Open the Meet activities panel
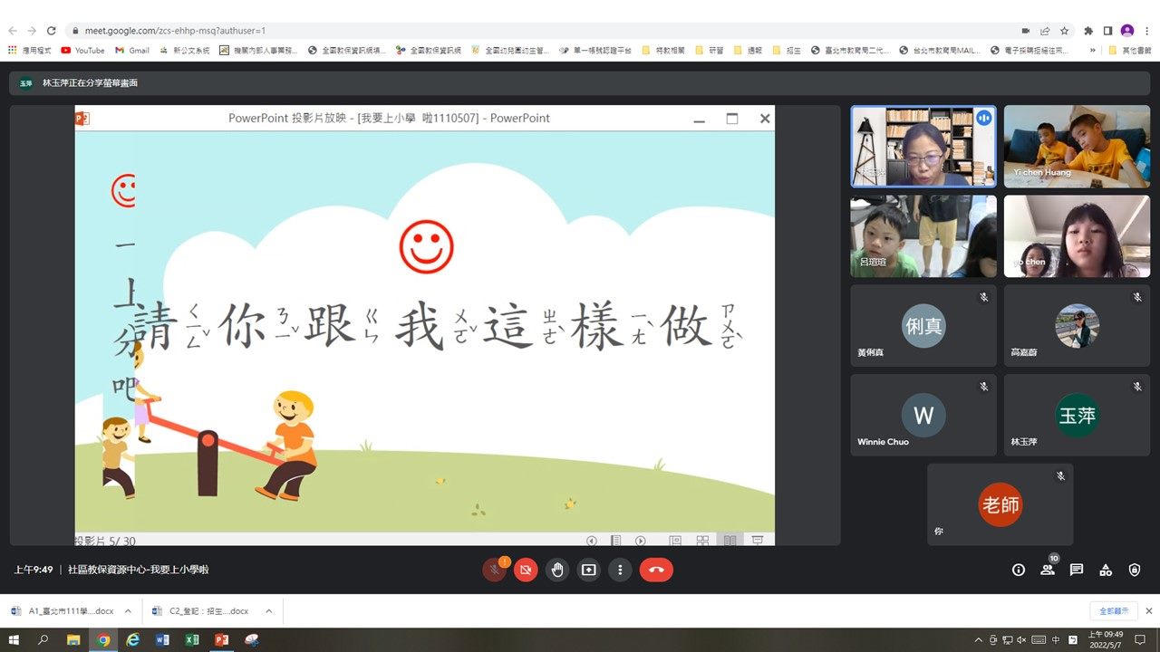The image size is (1160, 652). click(x=1106, y=570)
